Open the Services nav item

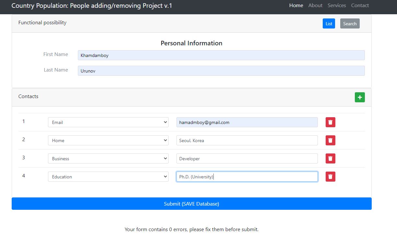coord(337,6)
